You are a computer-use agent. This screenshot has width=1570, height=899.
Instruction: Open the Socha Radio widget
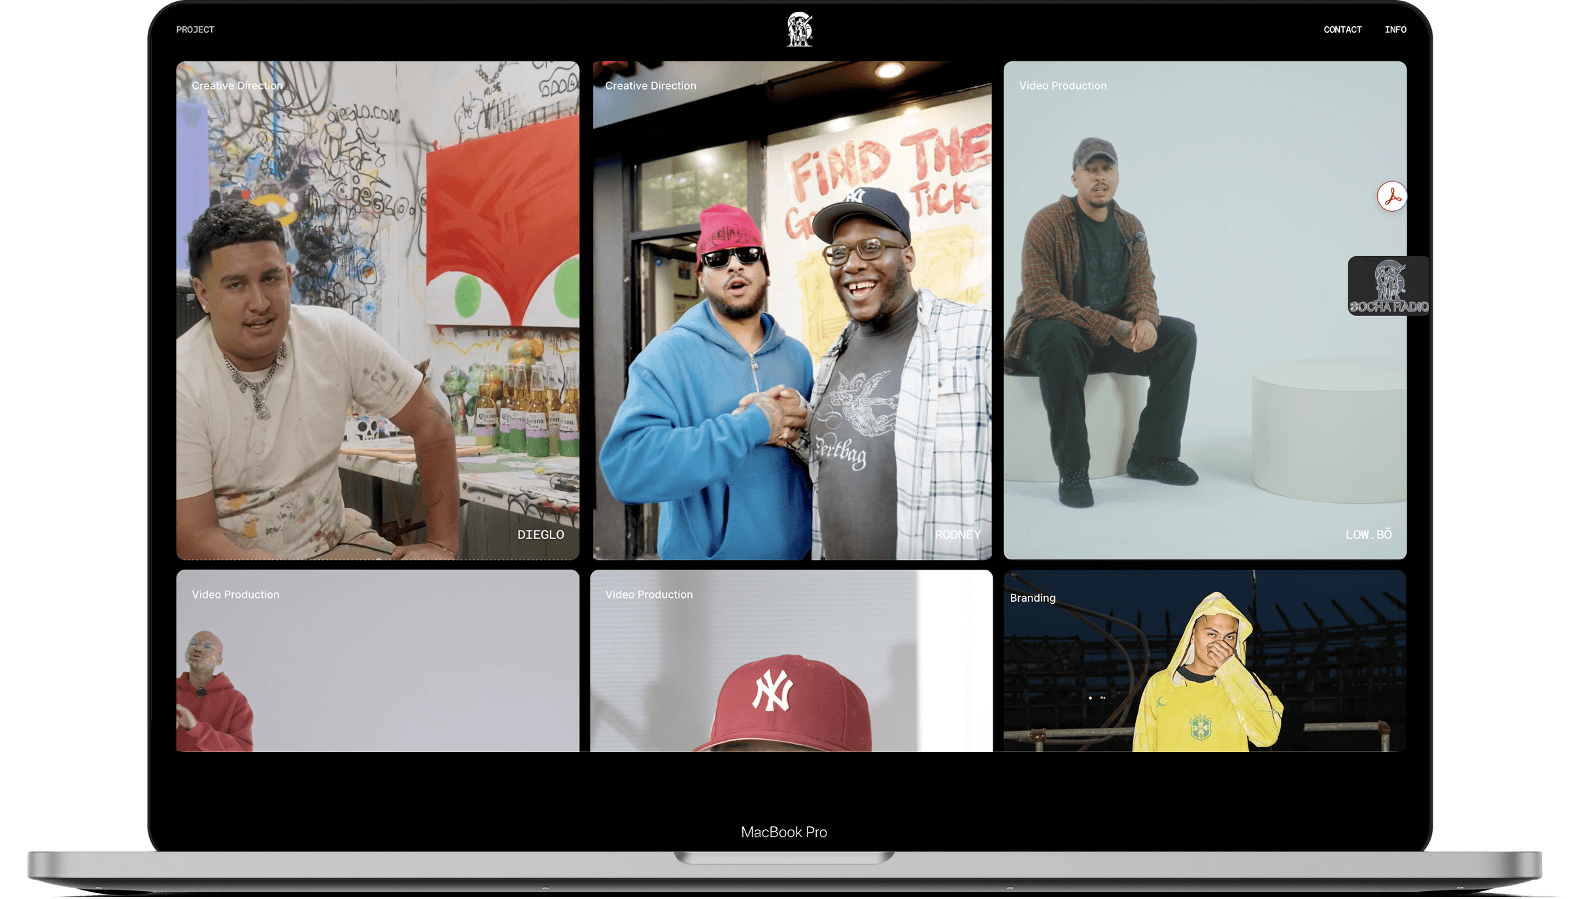1388,286
